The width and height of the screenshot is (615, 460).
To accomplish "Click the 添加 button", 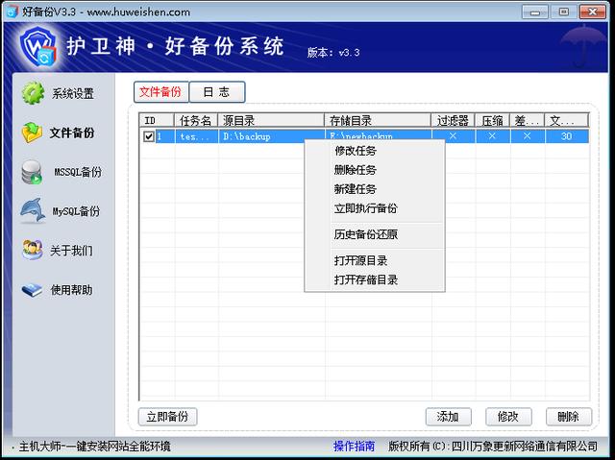I will click(x=449, y=417).
